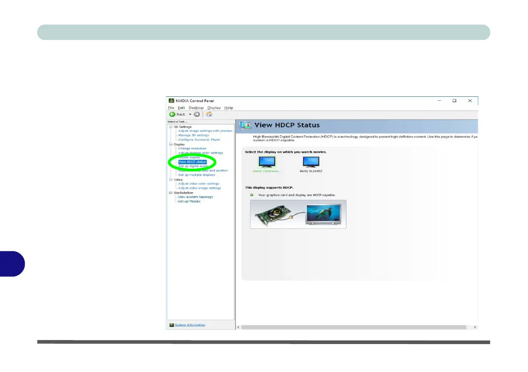This screenshot has width=528, height=372.
Task: Click the scroll left arrow
Action: (x=238, y=327)
